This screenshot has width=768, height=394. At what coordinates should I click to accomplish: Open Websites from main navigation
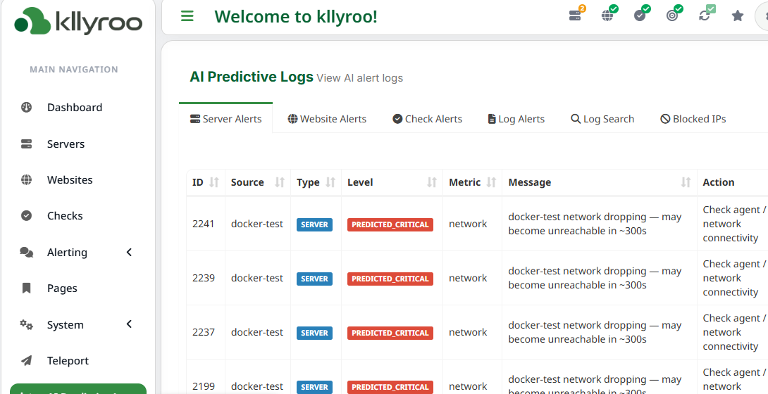[70, 180]
